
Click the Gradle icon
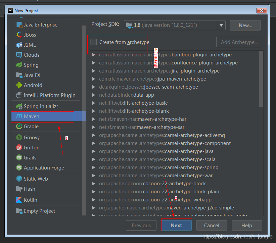click(19, 126)
